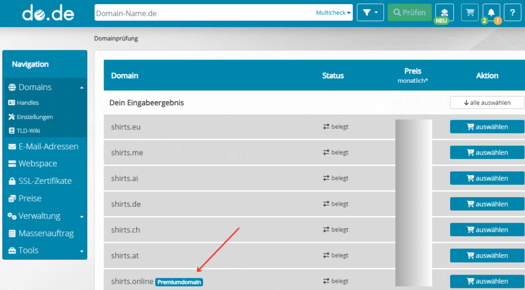Screen dimensions: 525x290
Task: Click the green Prüfen button
Action: (x=410, y=12)
